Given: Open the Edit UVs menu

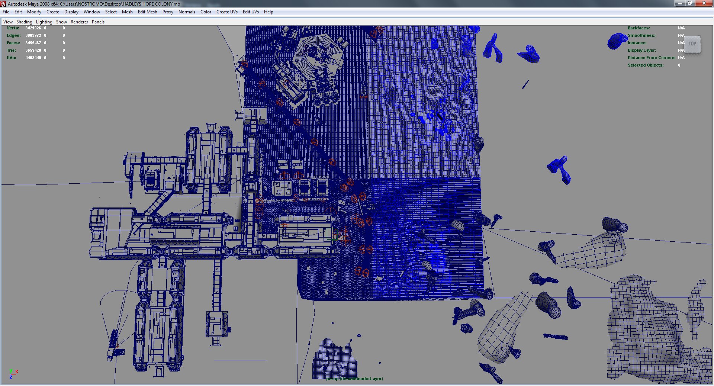Looking at the screenshot, I should tap(251, 12).
